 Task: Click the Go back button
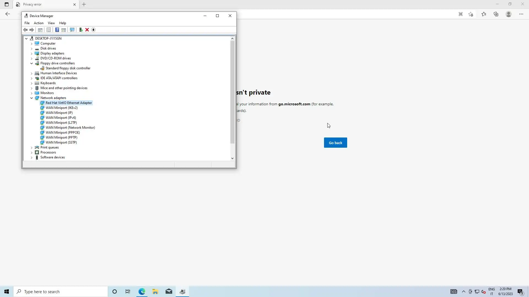click(335, 143)
